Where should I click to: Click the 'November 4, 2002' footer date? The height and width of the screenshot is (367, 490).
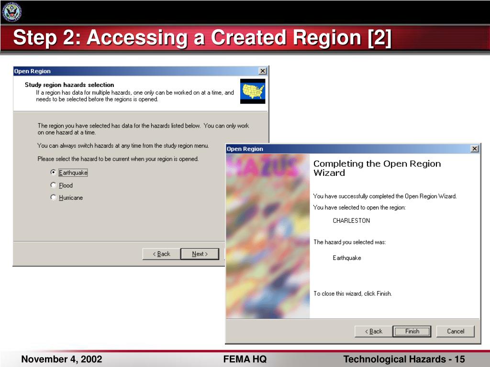pos(62,359)
